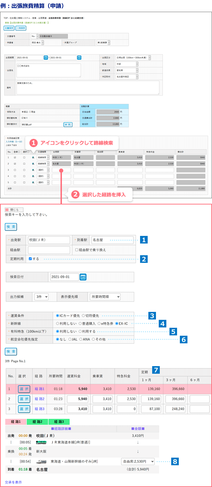
Task: Select the 現金 payment radio button
Action: point(30,112)
